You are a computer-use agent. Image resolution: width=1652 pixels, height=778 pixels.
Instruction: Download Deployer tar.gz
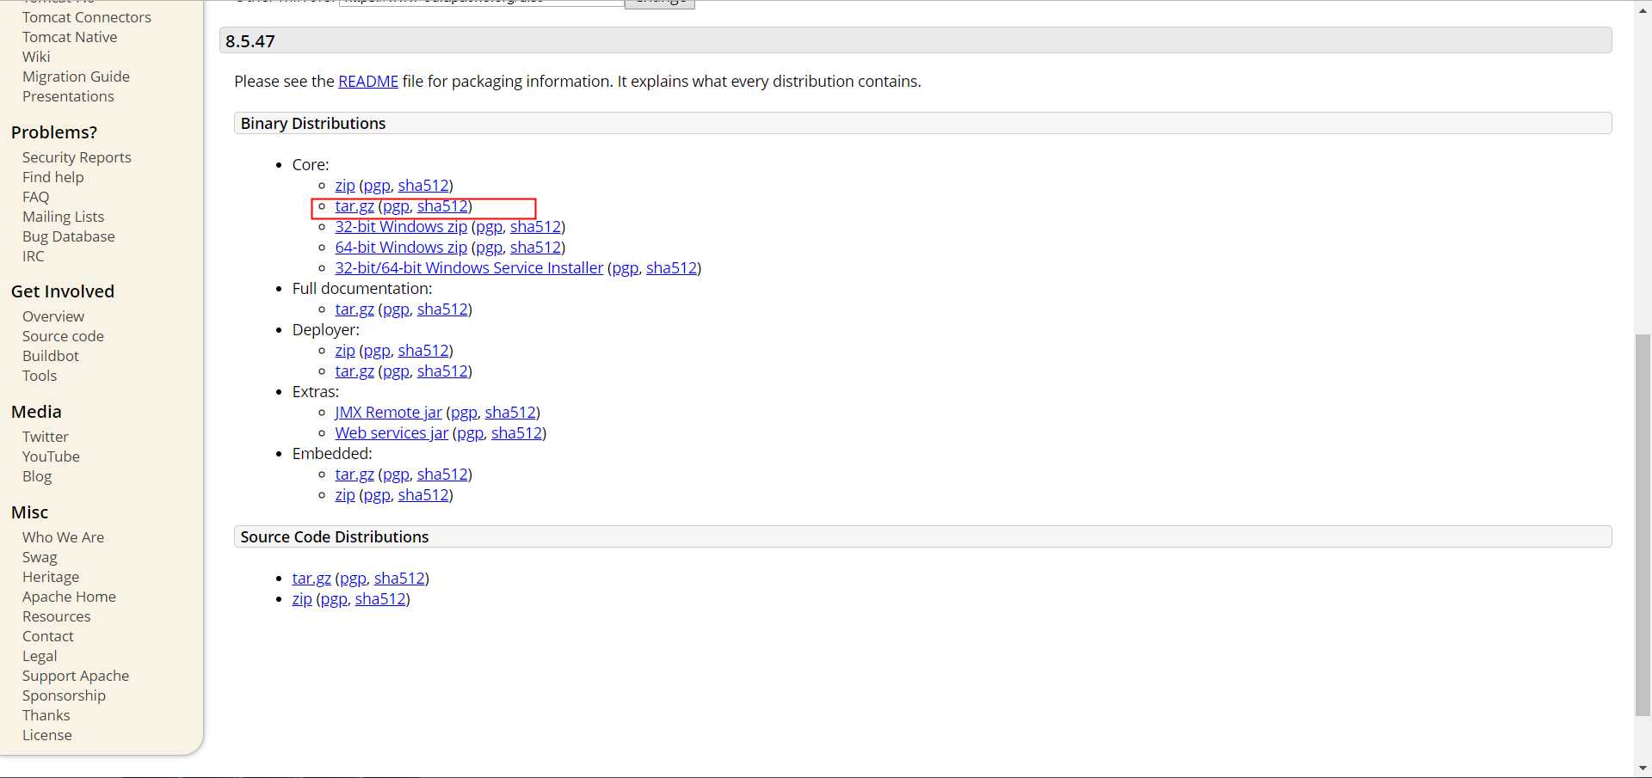point(354,371)
